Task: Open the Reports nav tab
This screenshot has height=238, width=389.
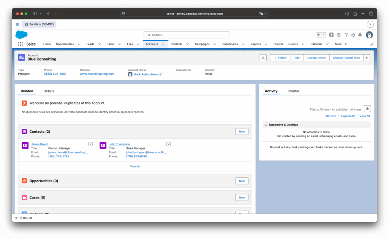Action: 256,44
